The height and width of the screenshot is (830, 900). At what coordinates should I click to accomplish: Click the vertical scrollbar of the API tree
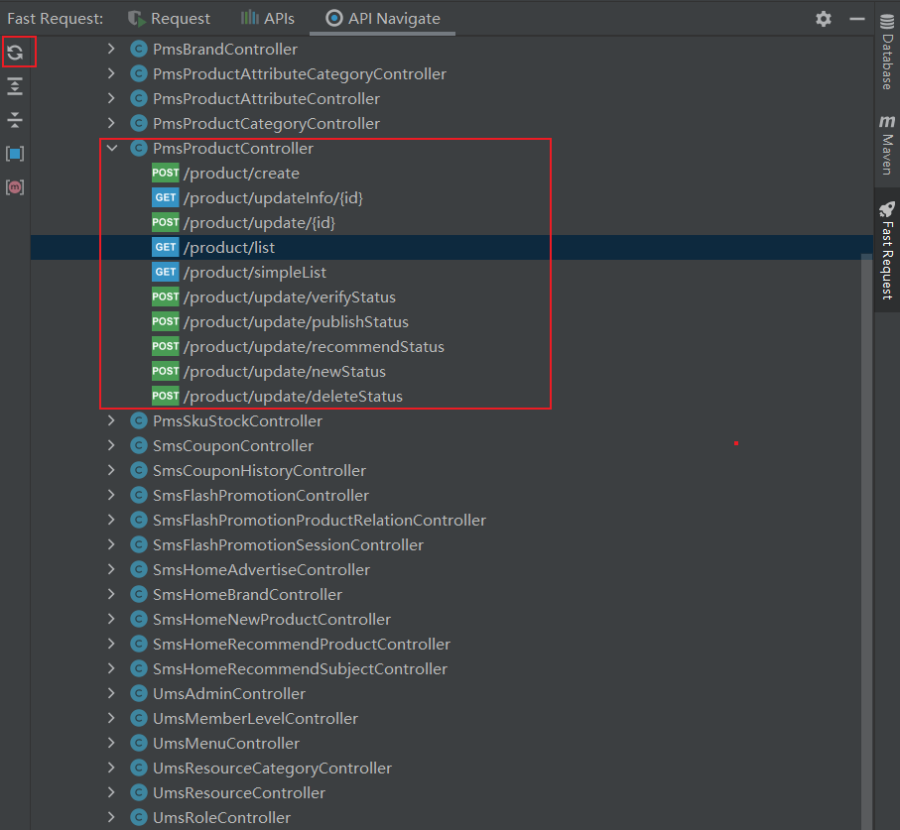click(x=866, y=496)
